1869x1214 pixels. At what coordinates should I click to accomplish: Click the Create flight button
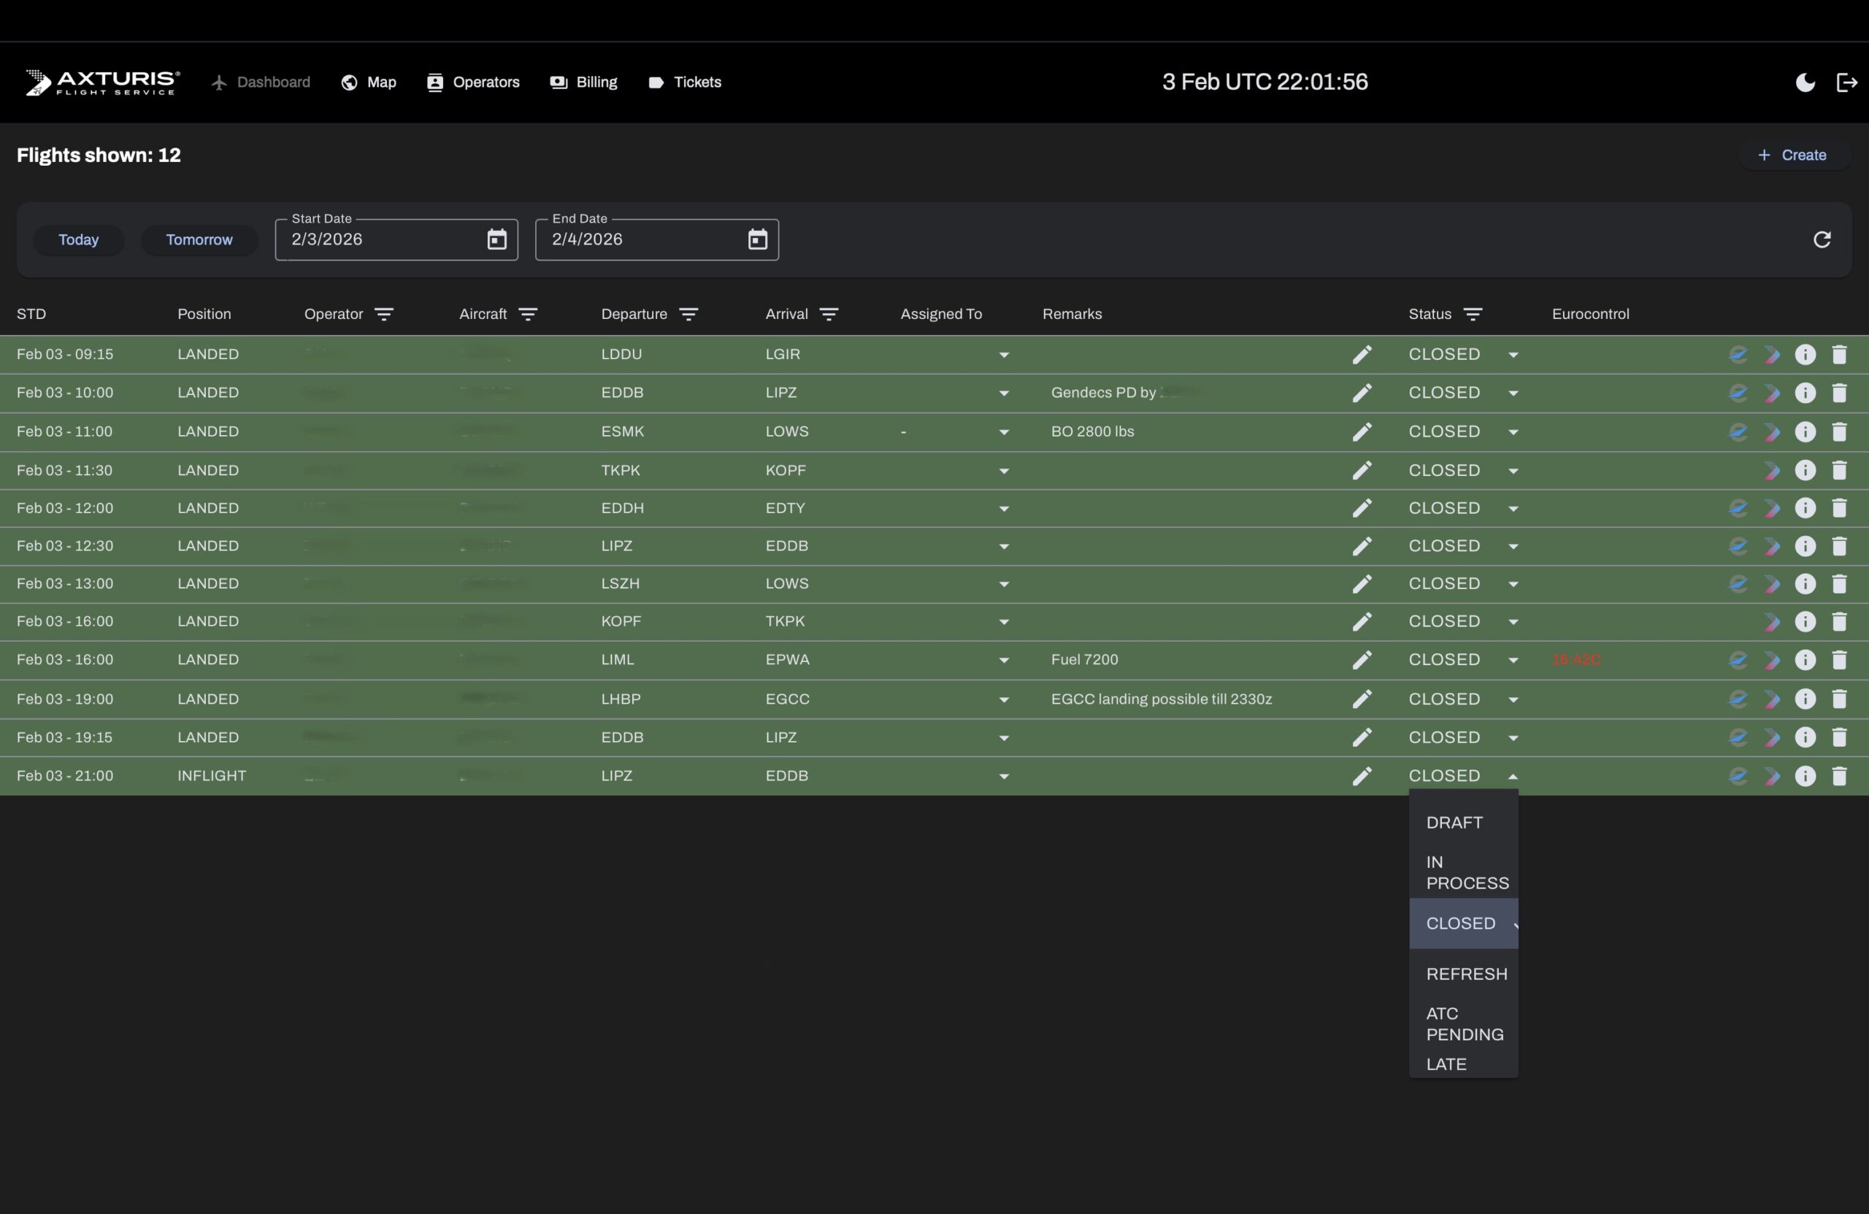click(x=1793, y=155)
